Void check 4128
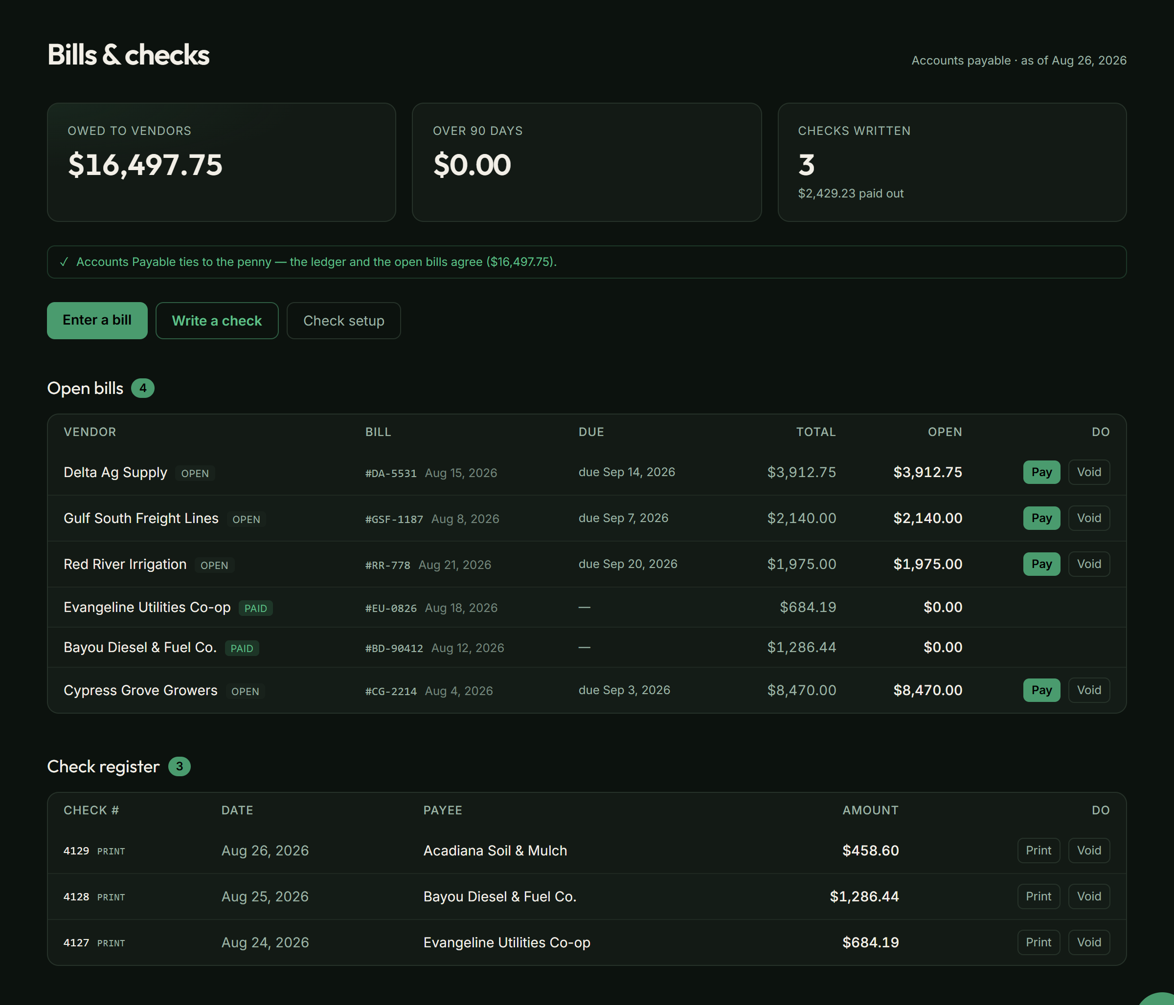This screenshot has height=1005, width=1174. click(1088, 896)
